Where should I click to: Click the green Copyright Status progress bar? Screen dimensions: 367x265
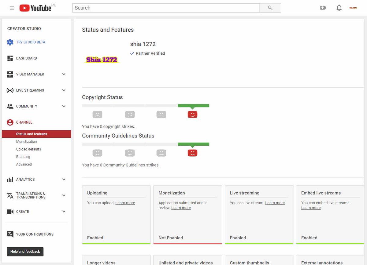193,106
